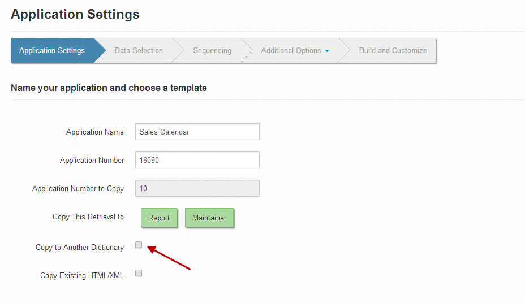
Task: Open the Additional Options dropdown caret
Action: click(327, 51)
